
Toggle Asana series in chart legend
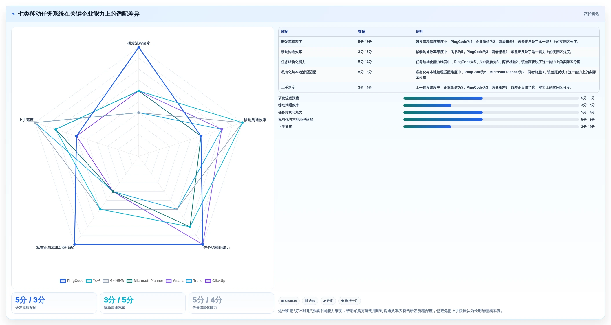[175, 281]
